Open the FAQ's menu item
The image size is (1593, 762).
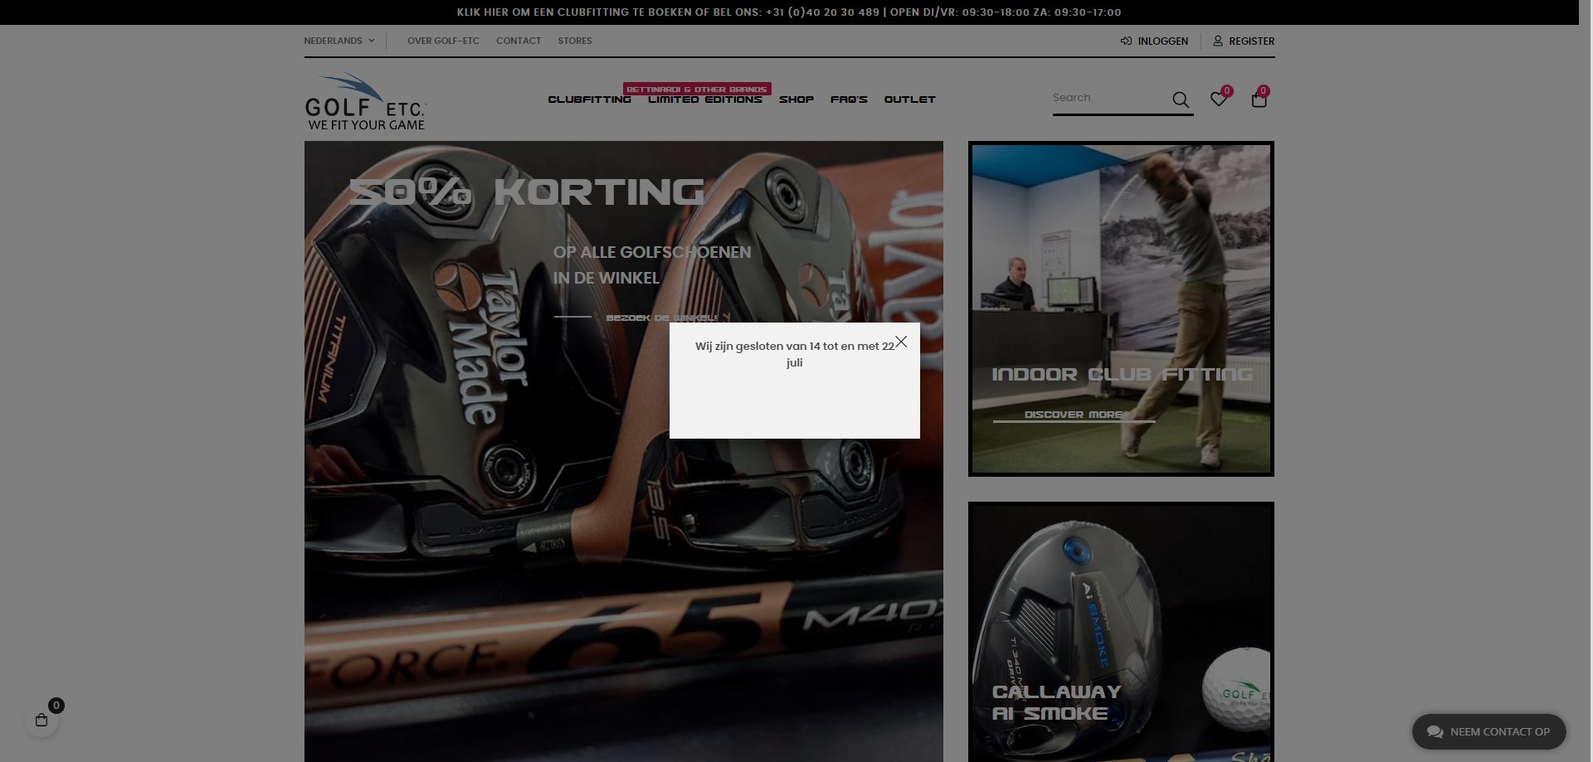coord(849,99)
